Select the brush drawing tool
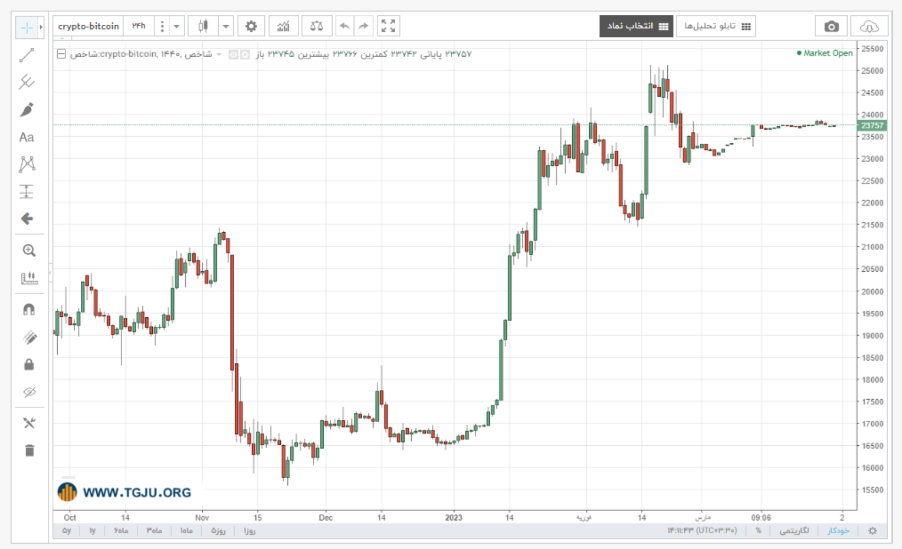This screenshot has height=549, width=902. tap(27, 110)
